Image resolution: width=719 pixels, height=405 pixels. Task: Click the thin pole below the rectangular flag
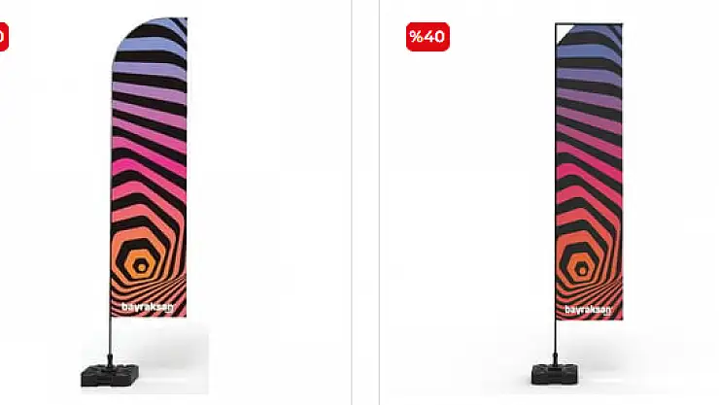(556, 341)
